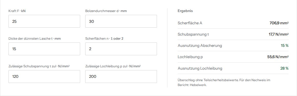Click the Ausnutzung Abscherung row label
Image resolution: width=297 pixels, height=96 pixels.
click(x=200, y=46)
